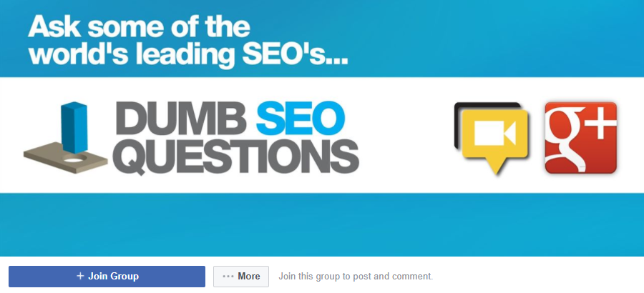Screen dimensions: 644x293
Task: Click the 'Ask some of the' headline line
Action: pos(139,26)
